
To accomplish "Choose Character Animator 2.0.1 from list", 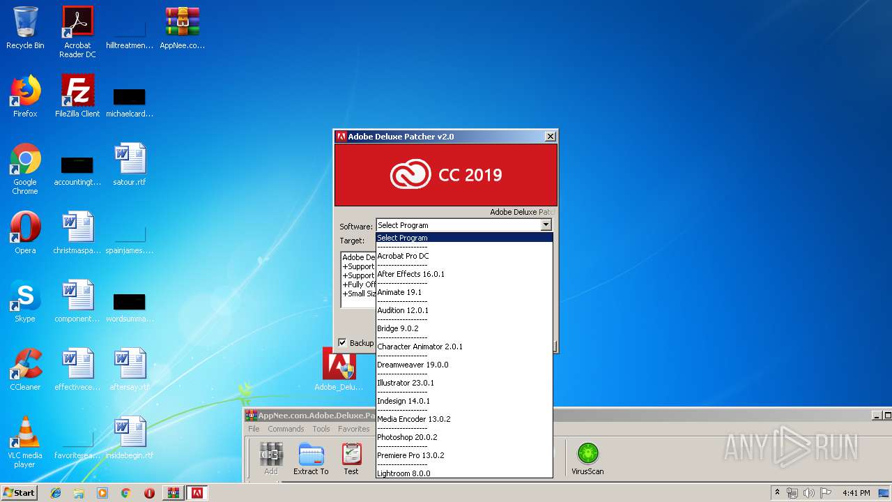I will pyautogui.click(x=464, y=347).
